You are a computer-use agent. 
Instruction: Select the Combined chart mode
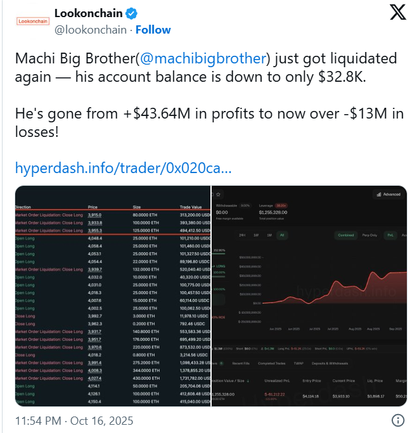[x=345, y=235]
